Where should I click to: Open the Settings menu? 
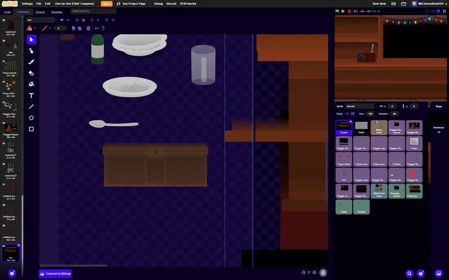tap(27, 3)
